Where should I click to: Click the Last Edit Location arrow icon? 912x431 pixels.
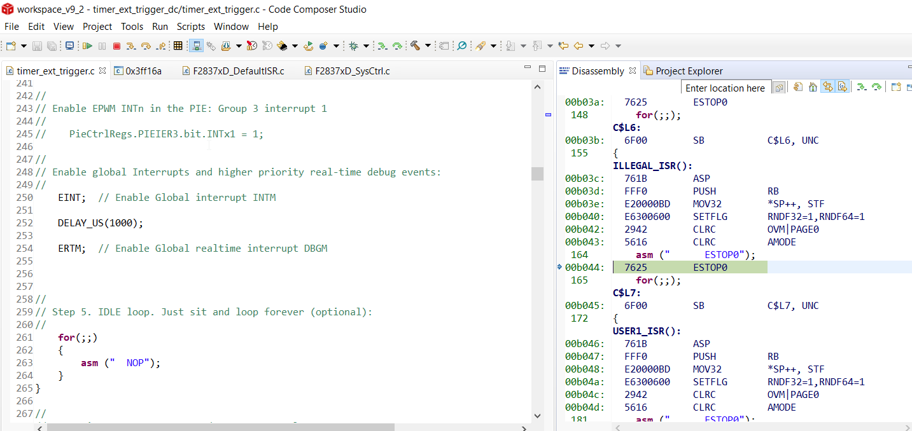coord(563,46)
